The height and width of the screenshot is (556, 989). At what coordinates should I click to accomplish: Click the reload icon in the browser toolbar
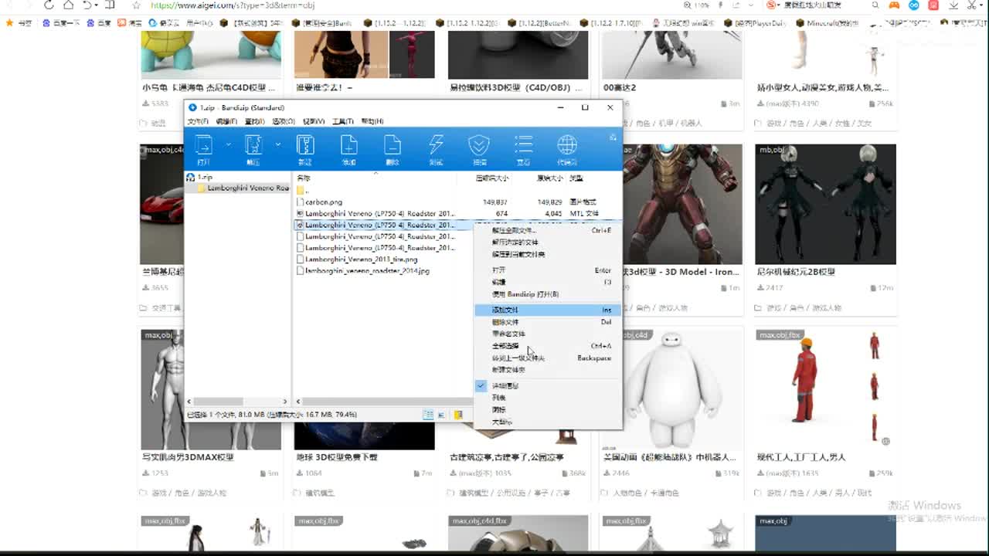[49, 5]
